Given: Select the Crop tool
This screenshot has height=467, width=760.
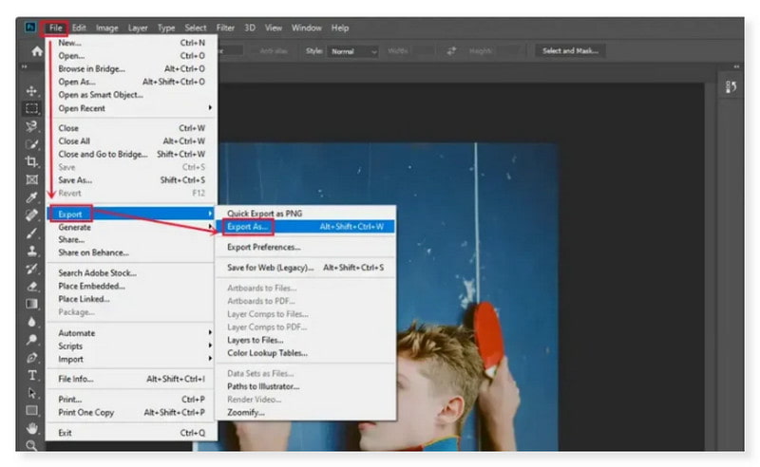Looking at the screenshot, I should [32, 161].
